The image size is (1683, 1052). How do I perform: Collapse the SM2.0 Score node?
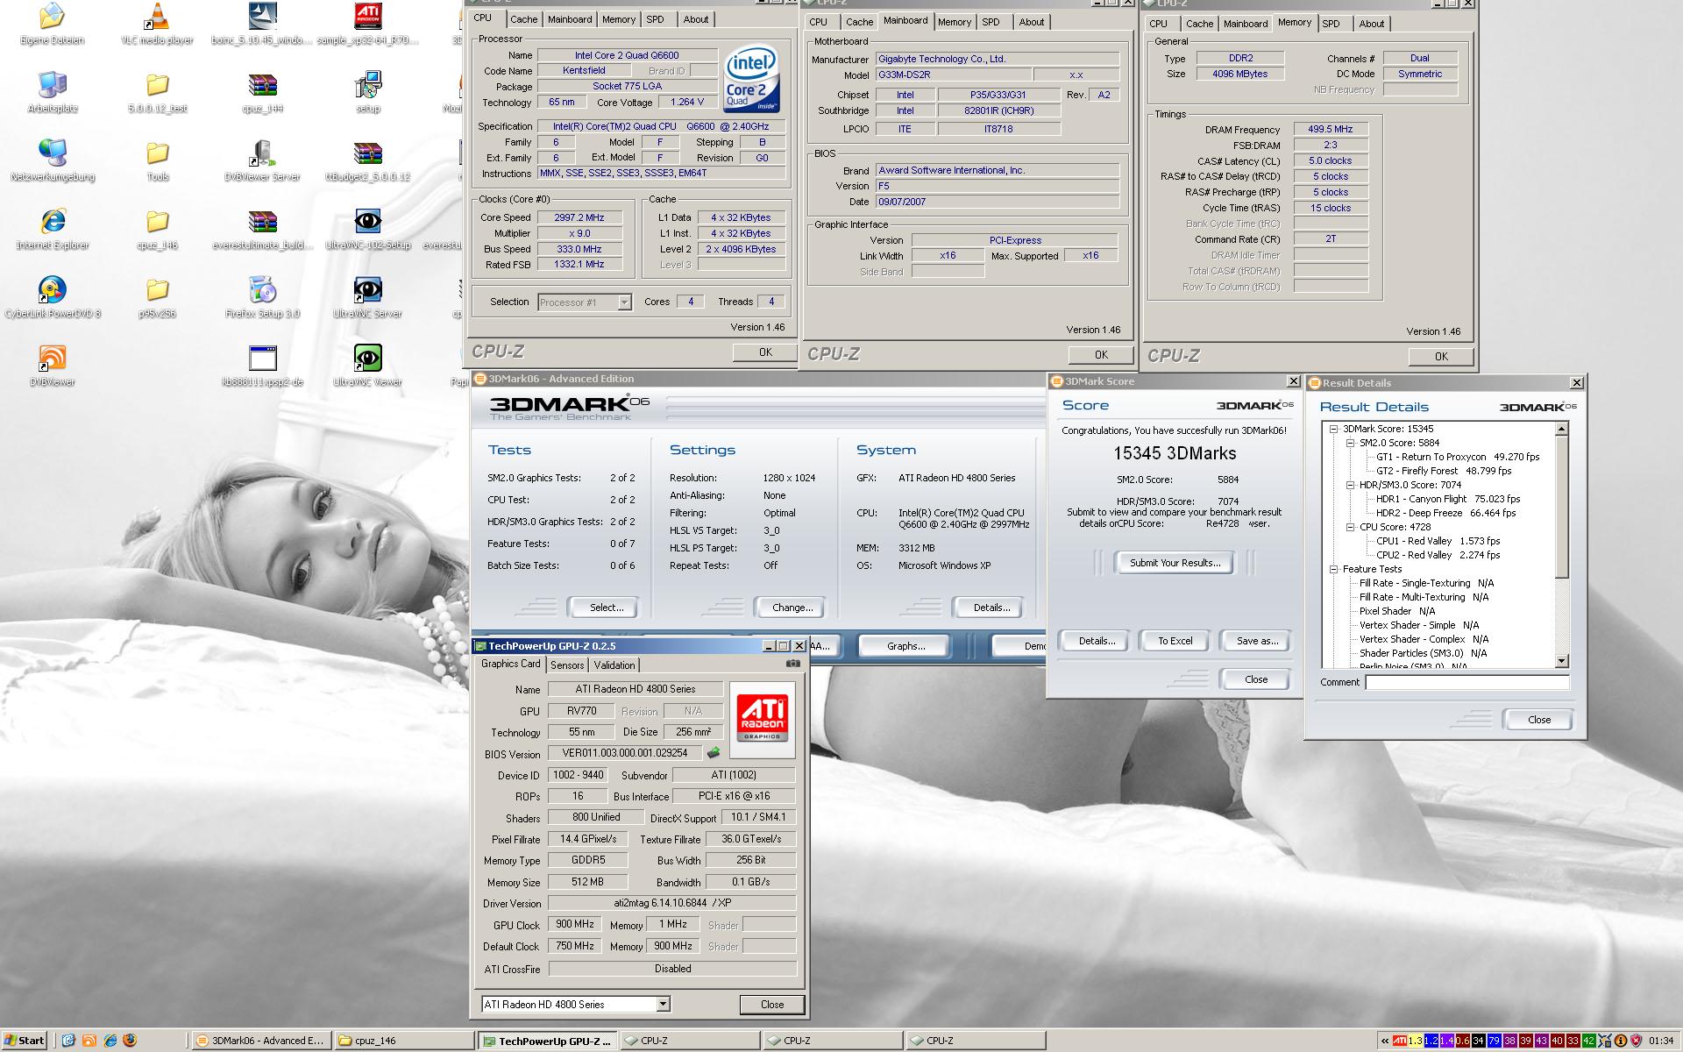coord(1351,443)
